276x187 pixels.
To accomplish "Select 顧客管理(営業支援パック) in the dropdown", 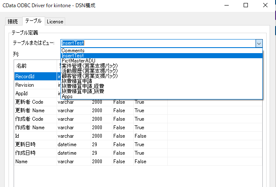I will point(89,76).
